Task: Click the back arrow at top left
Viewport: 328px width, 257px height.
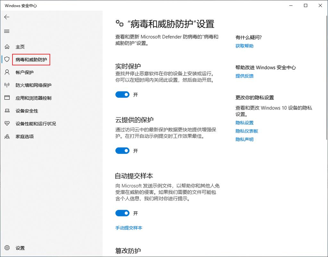Action: tap(7, 17)
